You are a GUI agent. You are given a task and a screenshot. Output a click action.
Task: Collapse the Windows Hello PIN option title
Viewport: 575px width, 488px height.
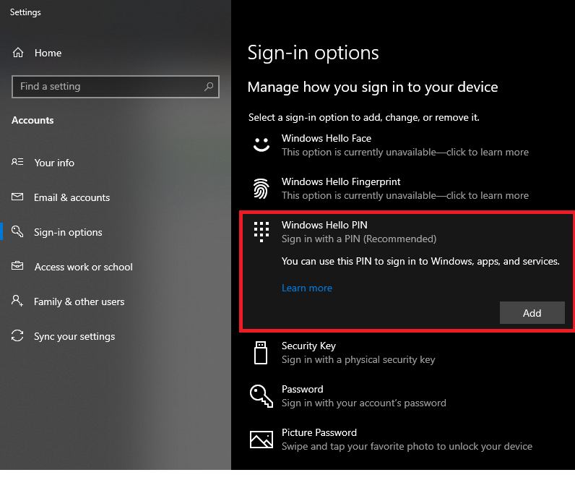pyautogui.click(x=324, y=225)
